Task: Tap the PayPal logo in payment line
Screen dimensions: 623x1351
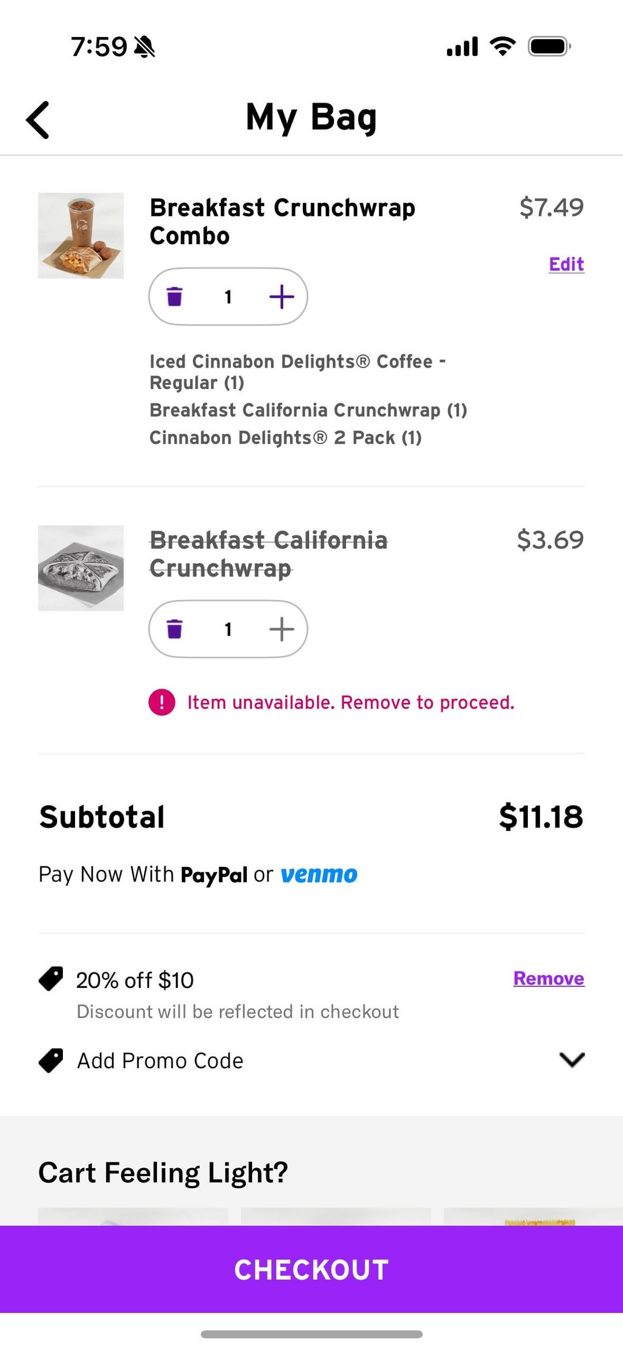Action: tap(214, 875)
